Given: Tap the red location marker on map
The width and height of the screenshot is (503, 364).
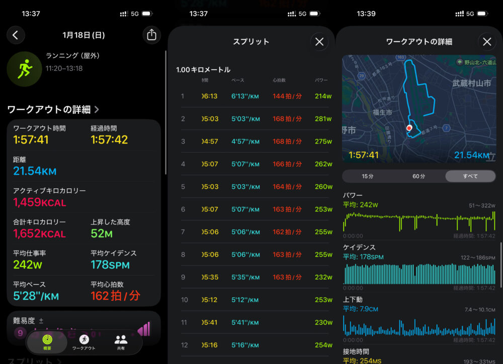Looking at the screenshot, I should tap(409, 129).
